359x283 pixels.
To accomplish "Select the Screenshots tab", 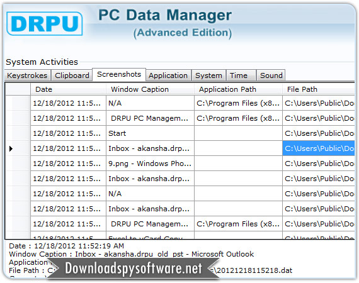I will [x=119, y=74].
